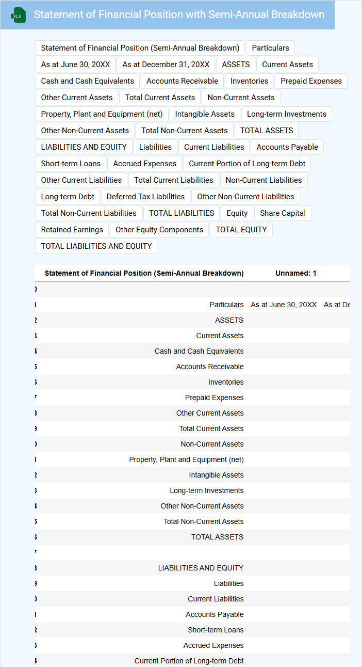Select the As at June 30, 20XX cell
Image resolution: width=362 pixels, height=667 pixels.
tap(284, 305)
